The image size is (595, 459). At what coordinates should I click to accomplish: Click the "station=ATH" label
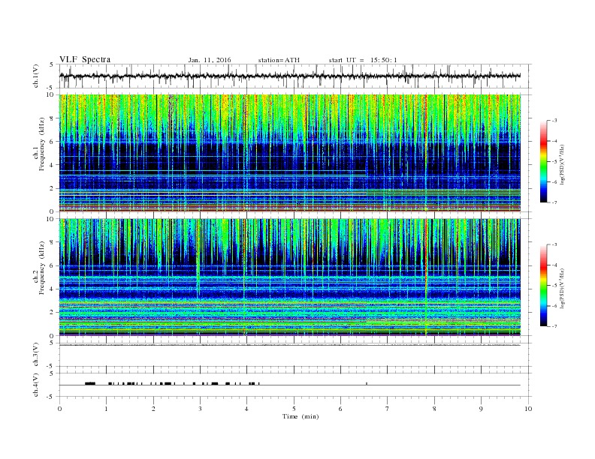coord(279,60)
